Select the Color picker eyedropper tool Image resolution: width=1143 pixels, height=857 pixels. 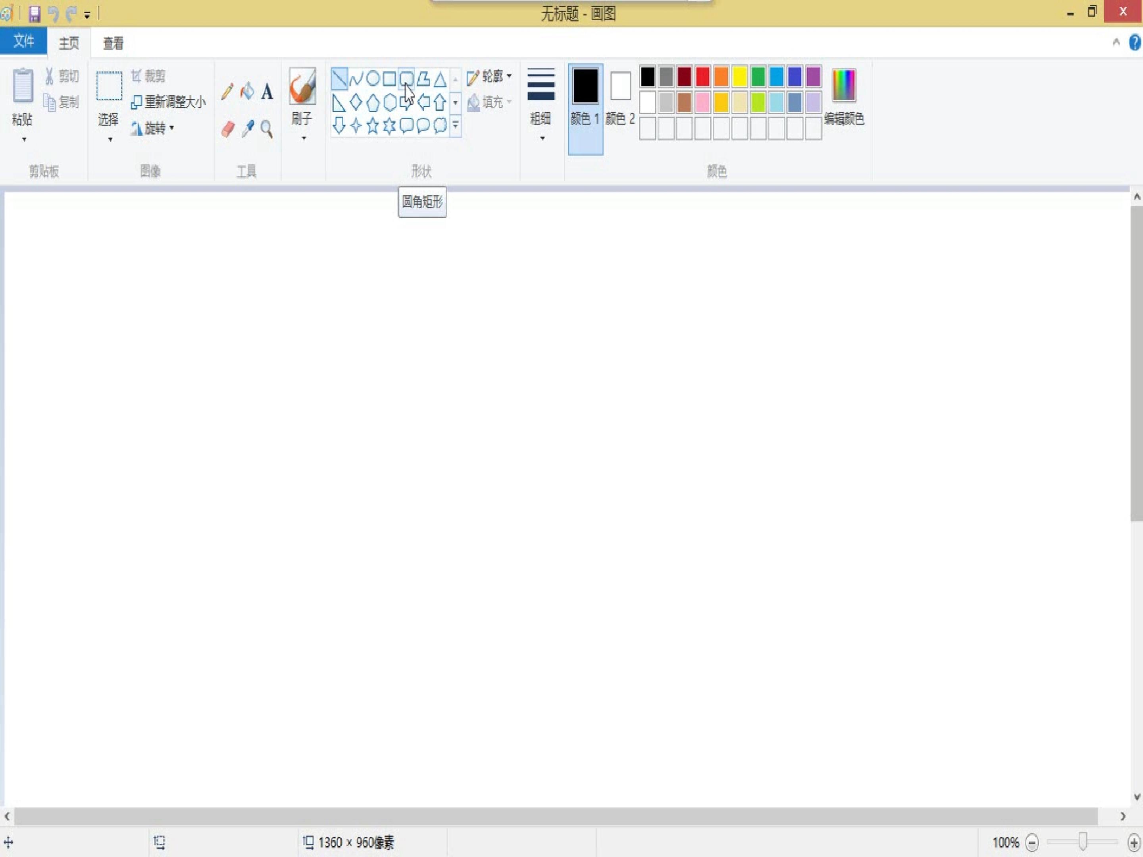248,129
